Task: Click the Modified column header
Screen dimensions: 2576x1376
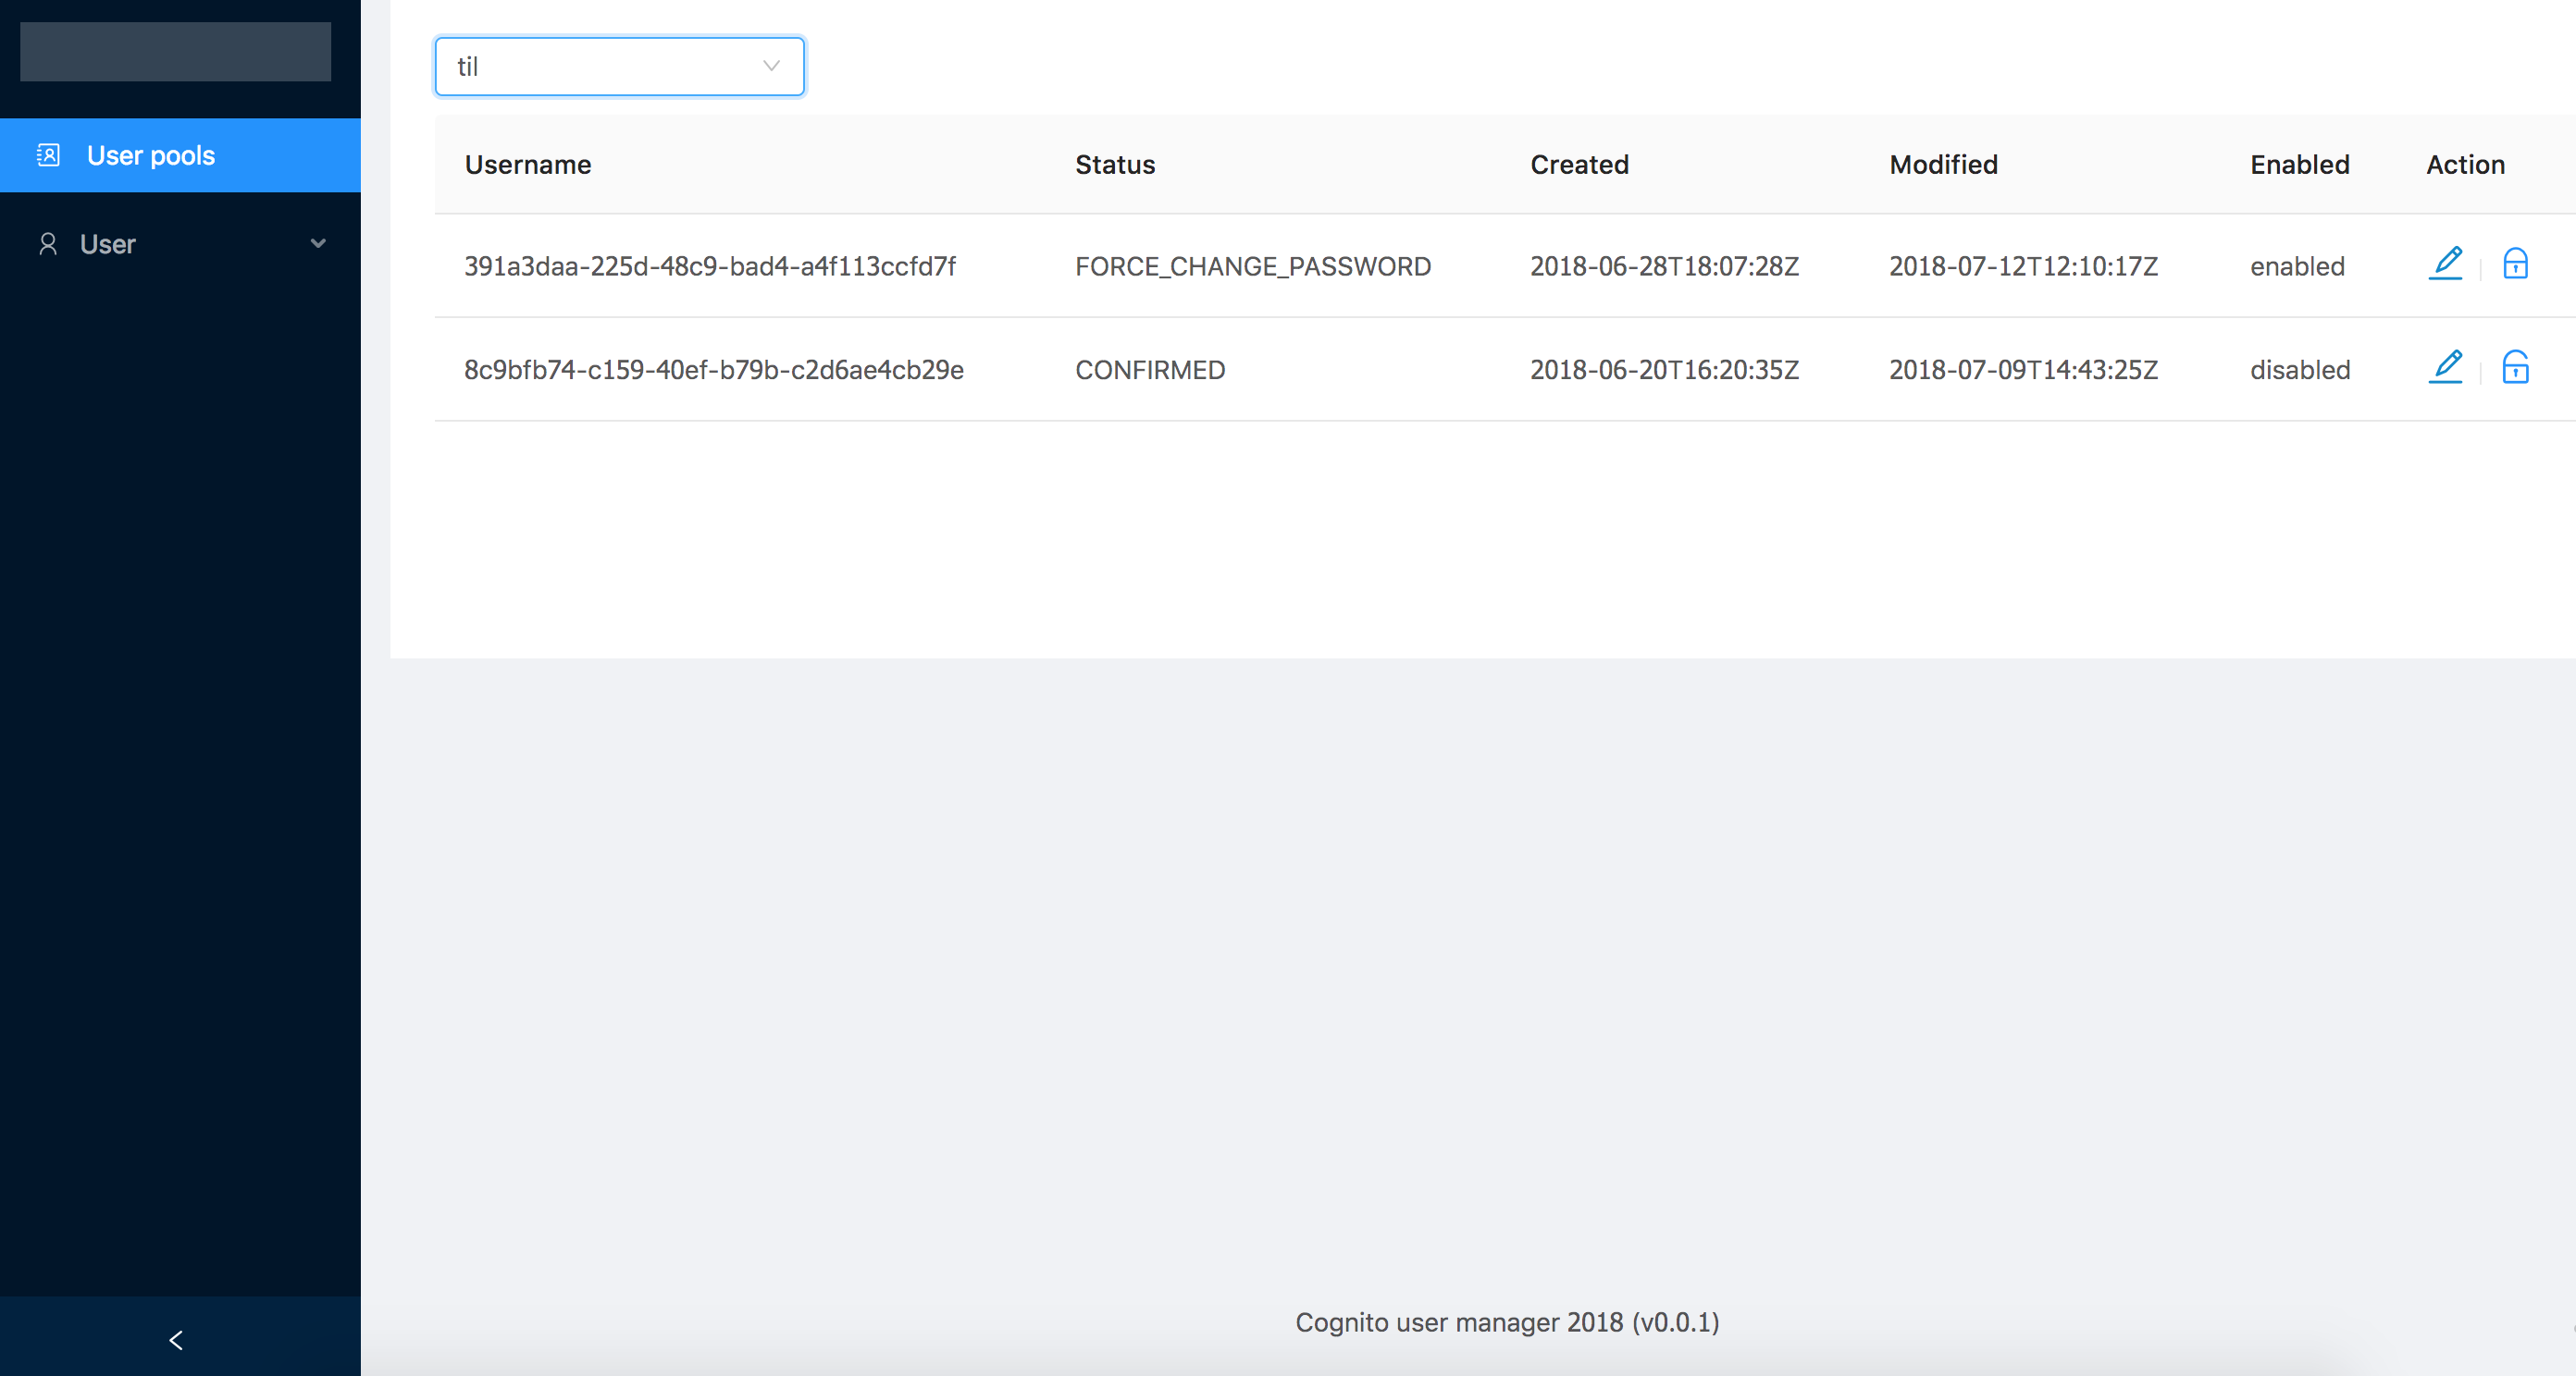Action: tap(1943, 165)
